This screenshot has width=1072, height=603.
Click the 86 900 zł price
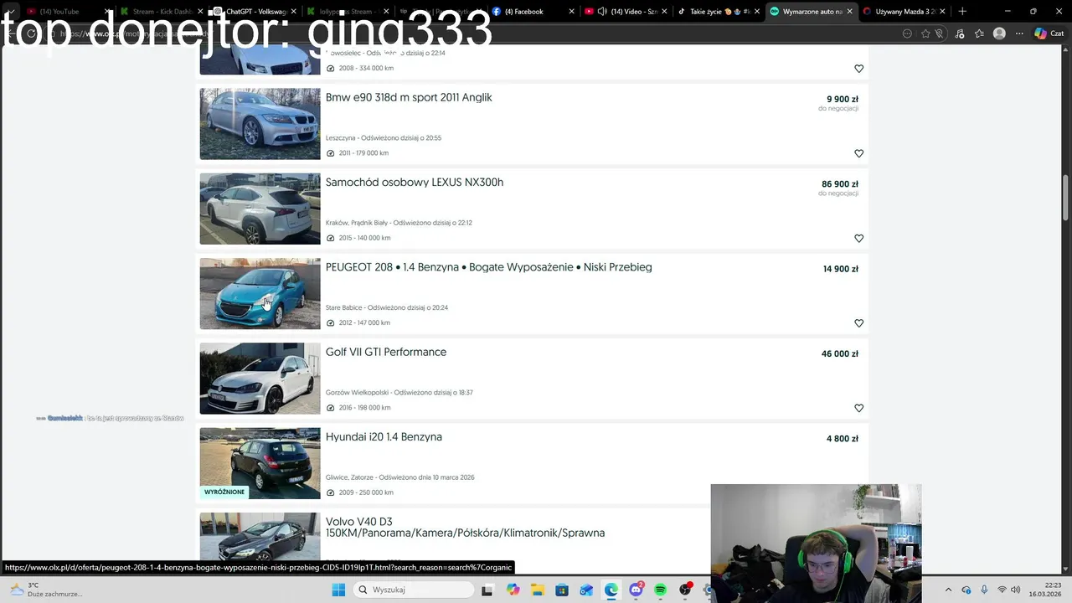pyautogui.click(x=840, y=184)
